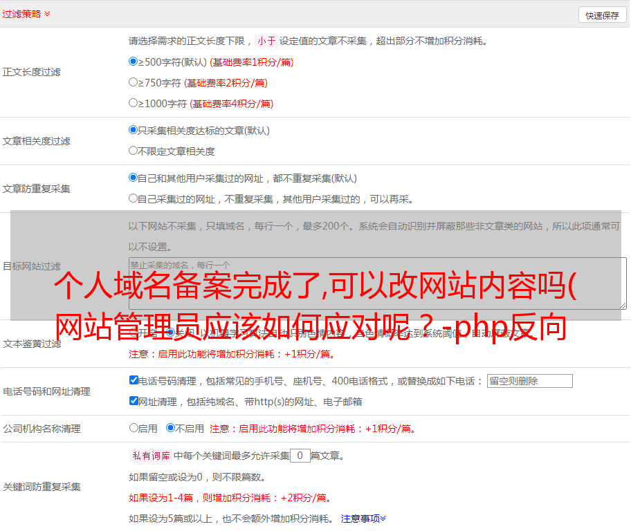Click the 禁止采集的域名 textarea
631x531 pixels.
click(x=378, y=283)
